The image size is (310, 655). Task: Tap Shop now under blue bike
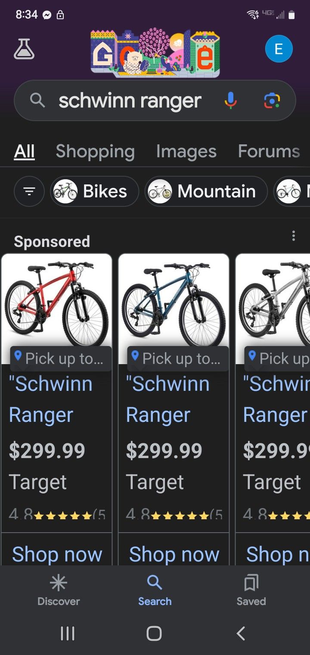[x=174, y=554]
